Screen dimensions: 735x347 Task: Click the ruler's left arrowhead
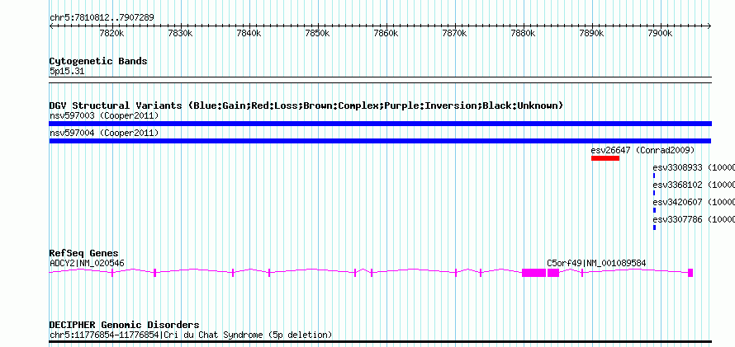(x=51, y=26)
